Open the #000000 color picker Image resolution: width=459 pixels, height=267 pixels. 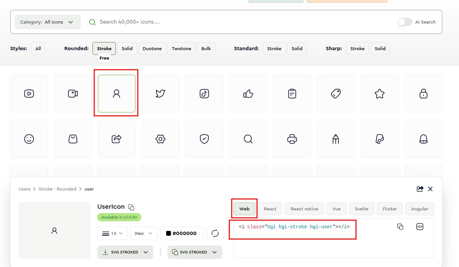[182, 233]
